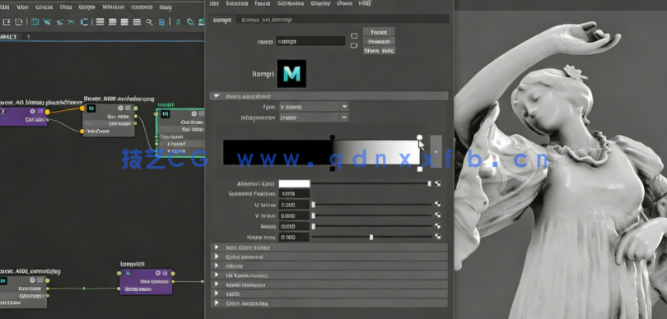The height and width of the screenshot is (319, 667).
Task: Click the teal tag icon in node editor toolbar
Action: point(190,22)
